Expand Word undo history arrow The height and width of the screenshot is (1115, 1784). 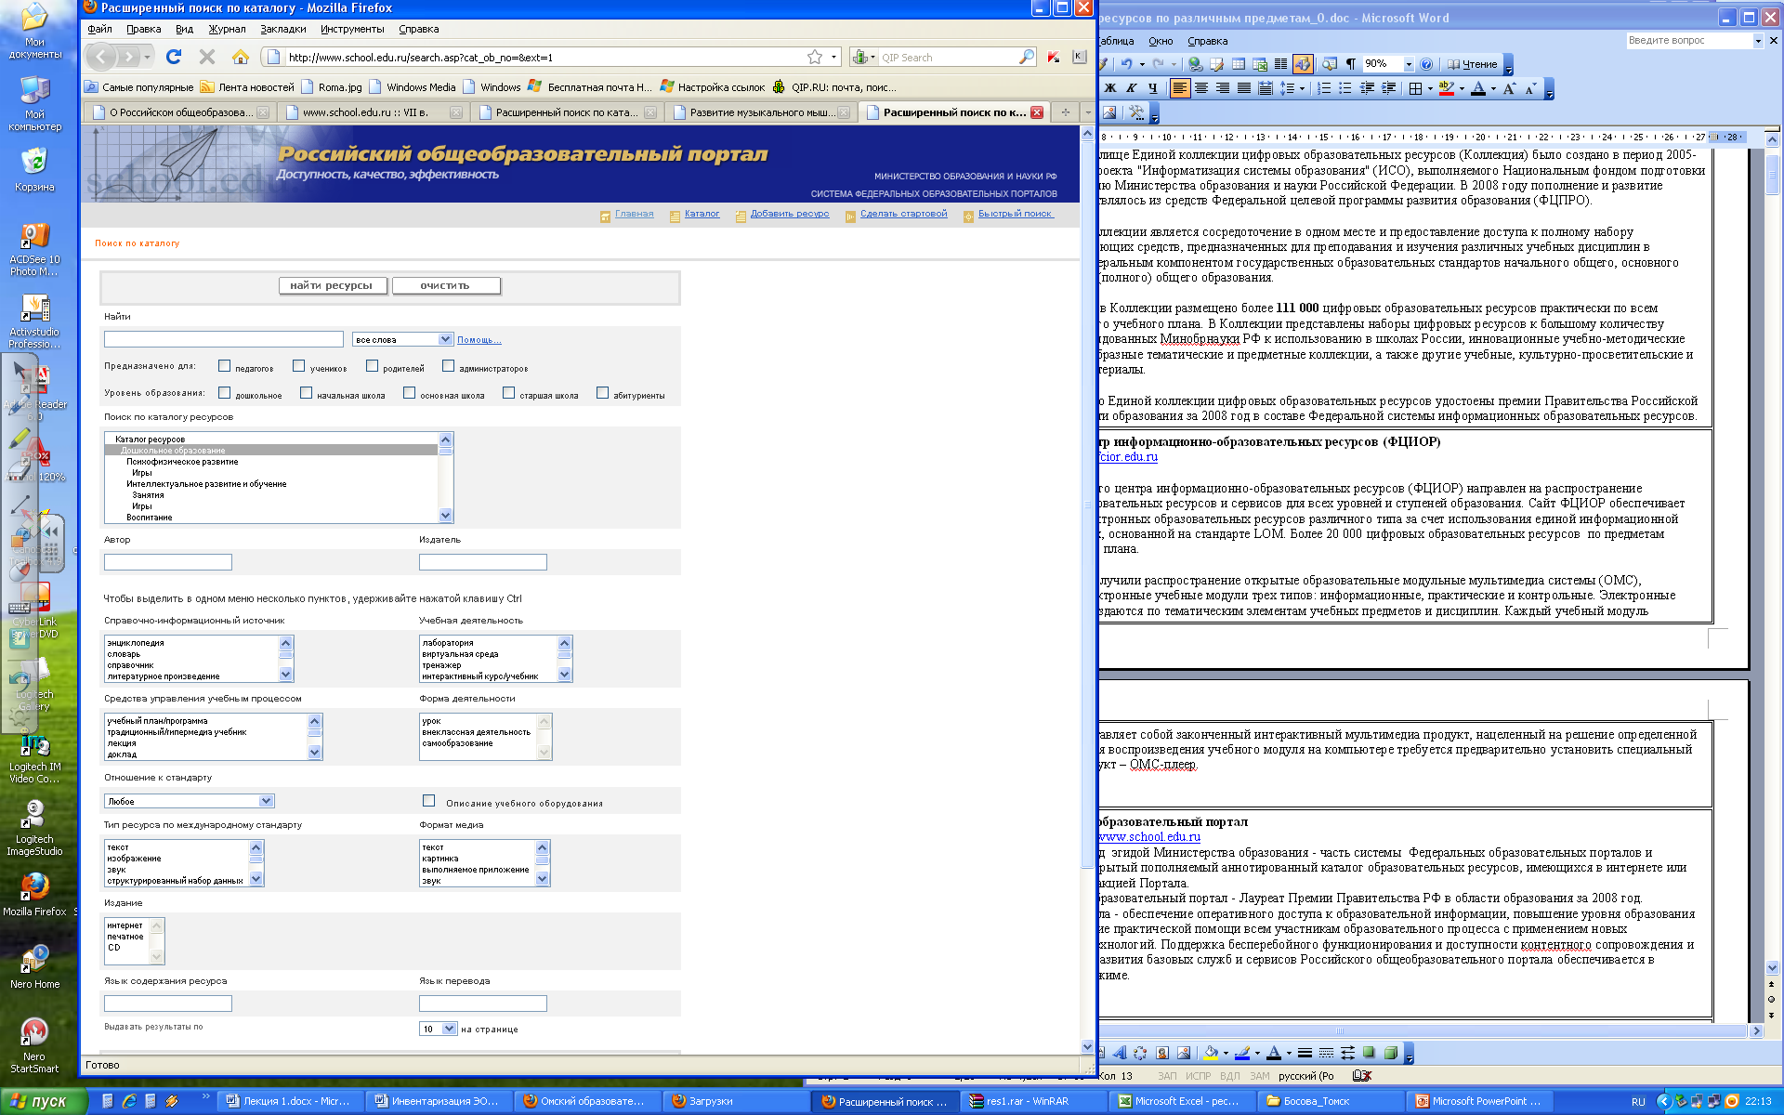[1142, 64]
